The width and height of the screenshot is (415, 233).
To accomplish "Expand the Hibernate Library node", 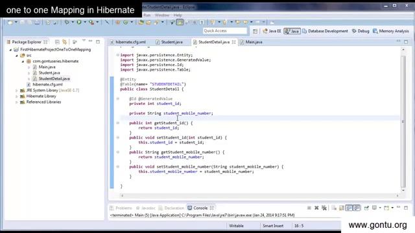I will pos(17,96).
